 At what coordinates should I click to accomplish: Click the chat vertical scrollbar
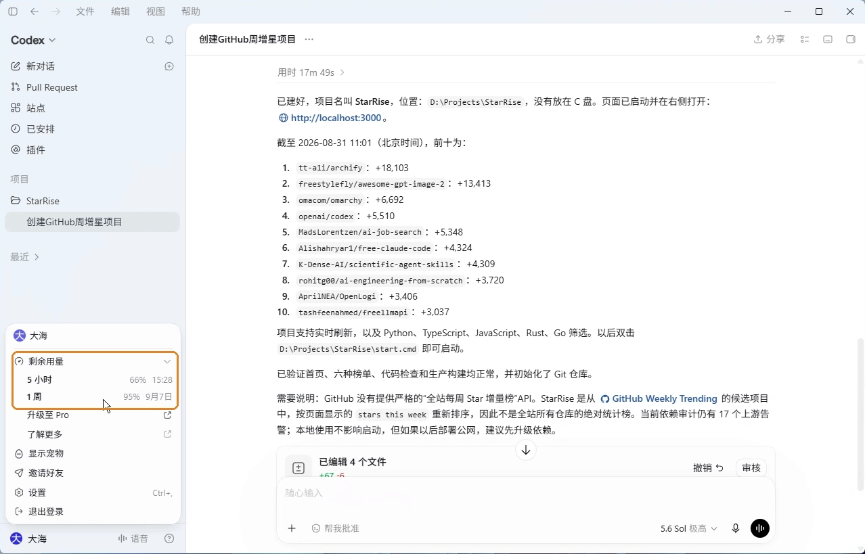tap(861, 414)
